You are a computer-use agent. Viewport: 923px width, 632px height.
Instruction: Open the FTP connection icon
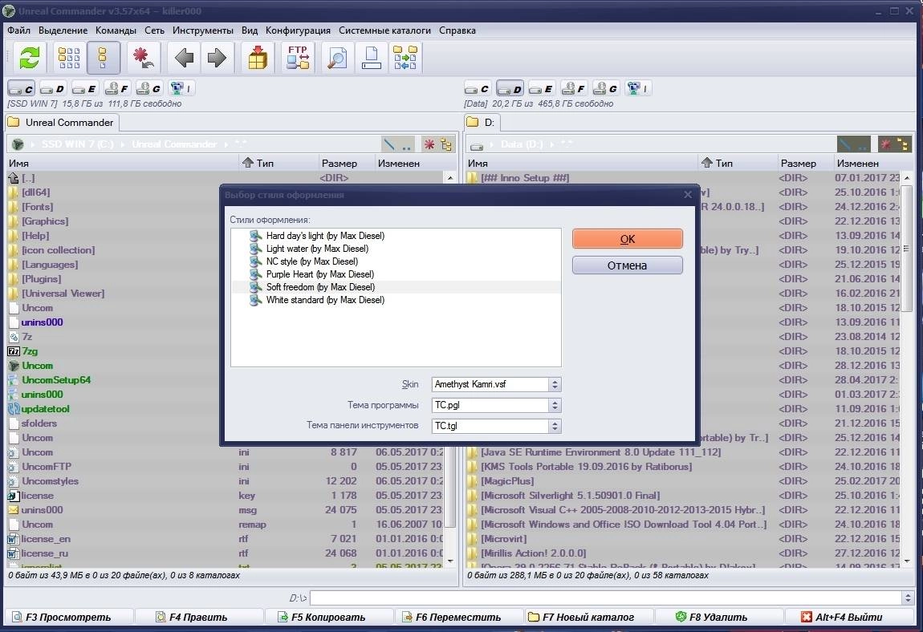click(x=298, y=58)
